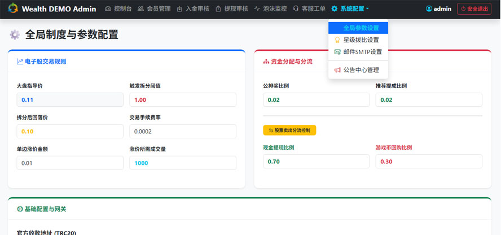
Task: Select 全局参数设置 from dropdown menu
Action: [358, 28]
